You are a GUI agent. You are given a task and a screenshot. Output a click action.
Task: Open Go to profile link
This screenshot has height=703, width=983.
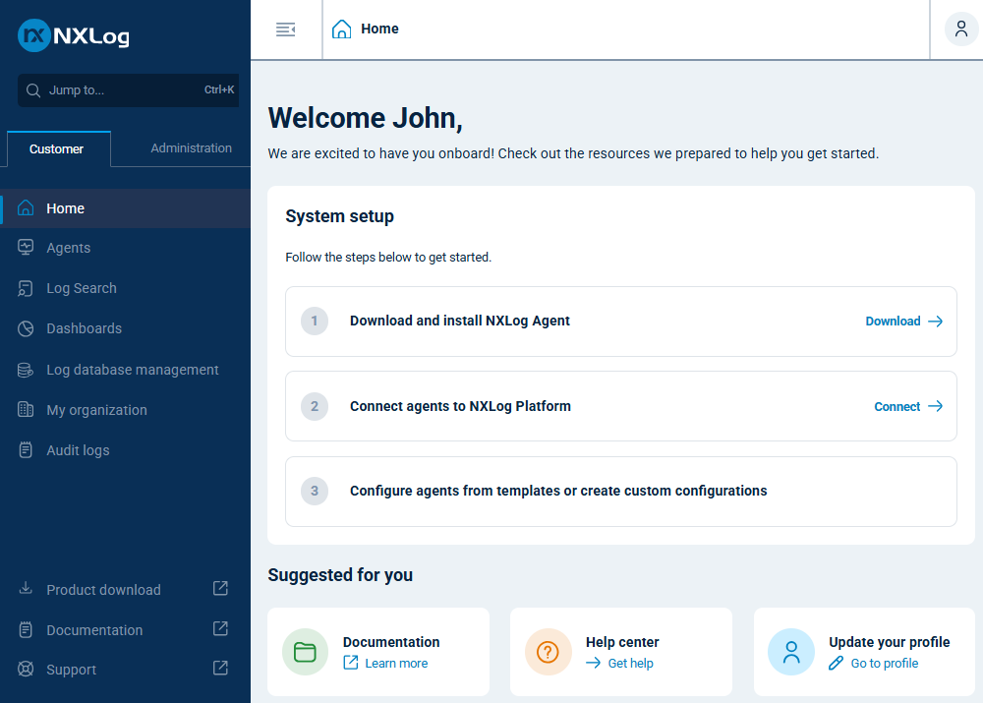(882, 663)
